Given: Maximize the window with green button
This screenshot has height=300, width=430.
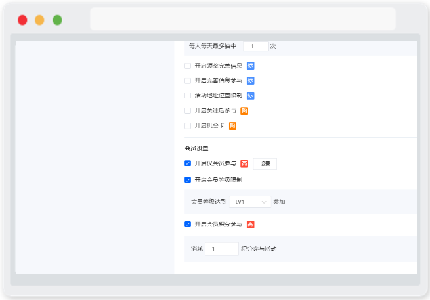Looking at the screenshot, I should [57, 20].
